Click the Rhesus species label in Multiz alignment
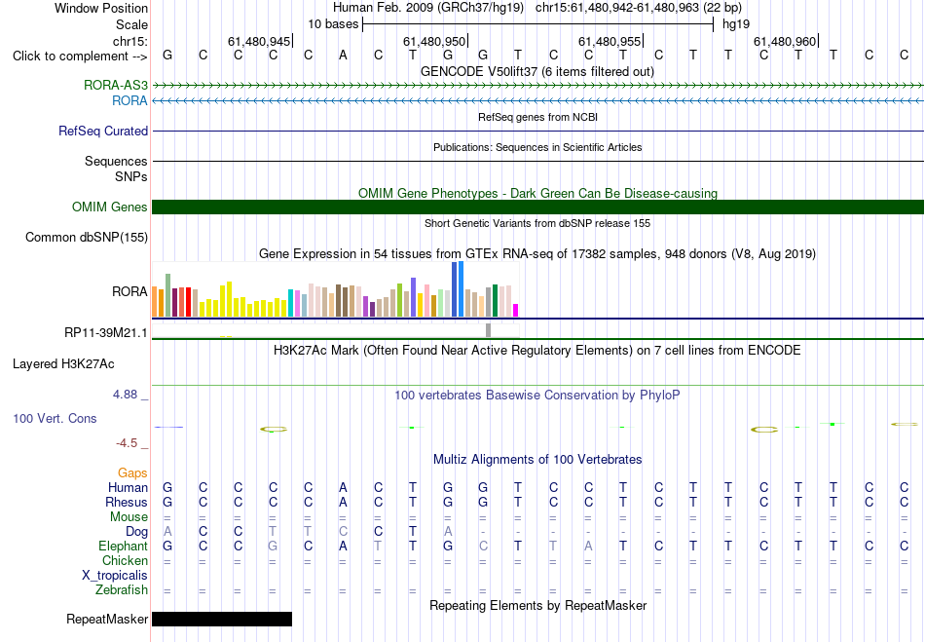The image size is (925, 642). (127, 502)
